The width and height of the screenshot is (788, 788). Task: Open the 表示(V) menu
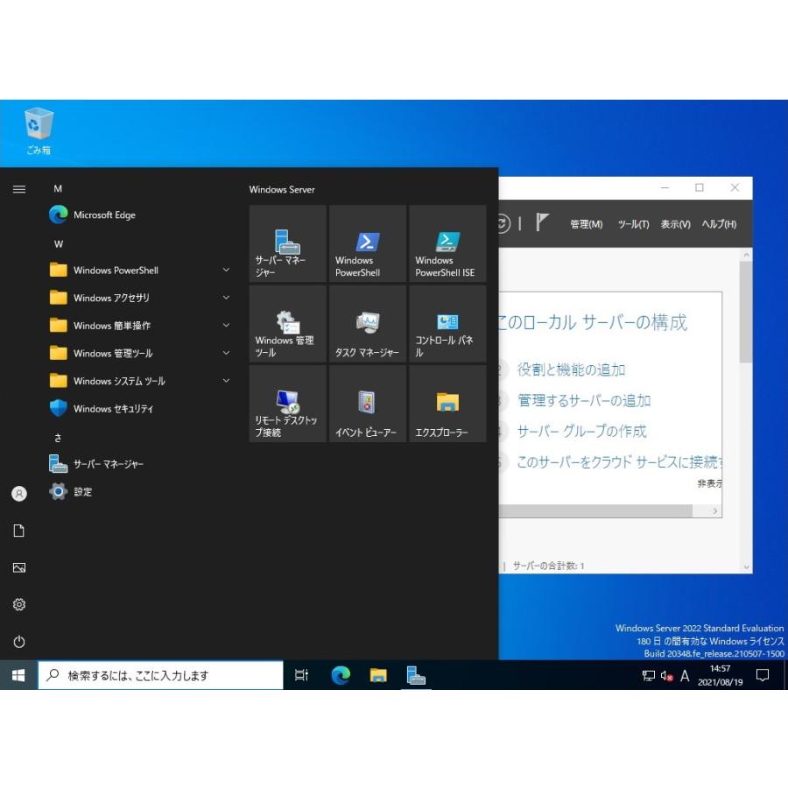[675, 224]
